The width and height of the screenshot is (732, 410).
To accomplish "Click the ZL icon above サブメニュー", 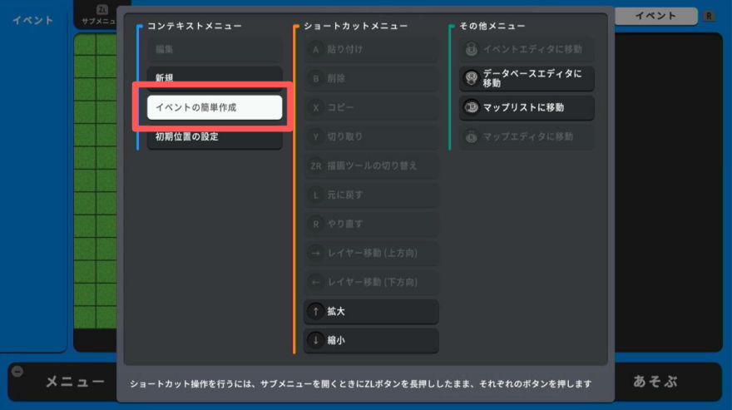I will (101, 9).
